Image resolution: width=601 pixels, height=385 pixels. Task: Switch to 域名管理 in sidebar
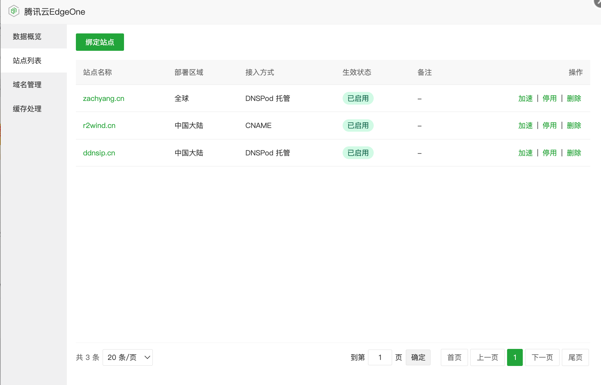tap(26, 85)
